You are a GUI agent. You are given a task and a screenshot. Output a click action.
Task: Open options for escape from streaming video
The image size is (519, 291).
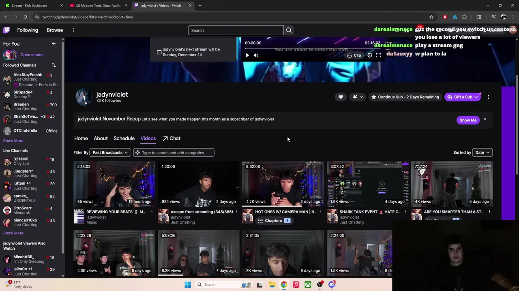point(236,212)
